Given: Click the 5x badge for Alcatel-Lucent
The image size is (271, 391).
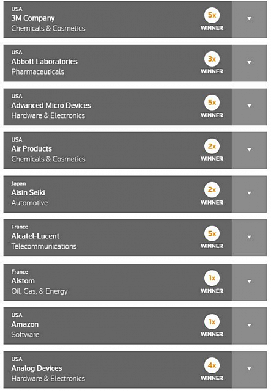Looking at the screenshot, I should point(212,233).
